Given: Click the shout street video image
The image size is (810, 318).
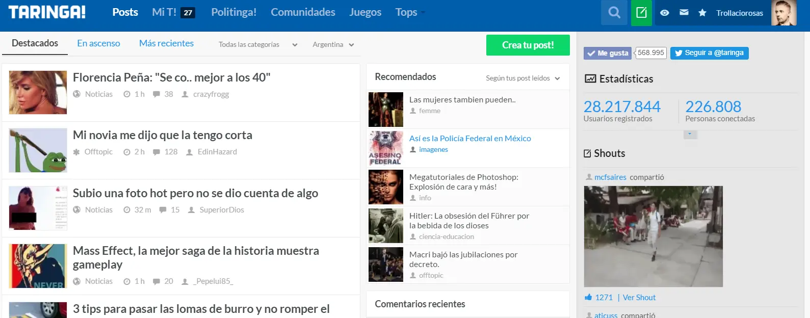Looking at the screenshot, I should [x=653, y=236].
